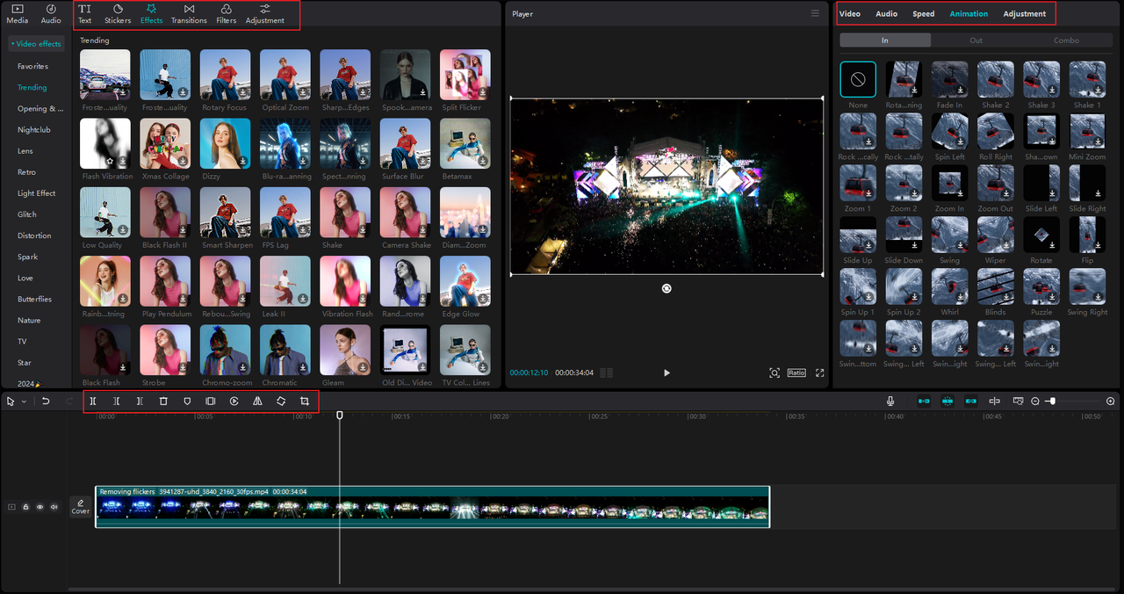Click the Rotate clip icon

pyautogui.click(x=281, y=401)
